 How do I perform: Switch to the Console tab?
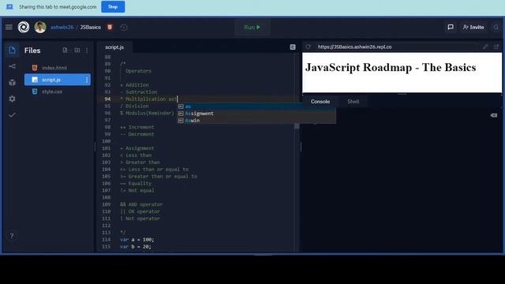coord(320,102)
